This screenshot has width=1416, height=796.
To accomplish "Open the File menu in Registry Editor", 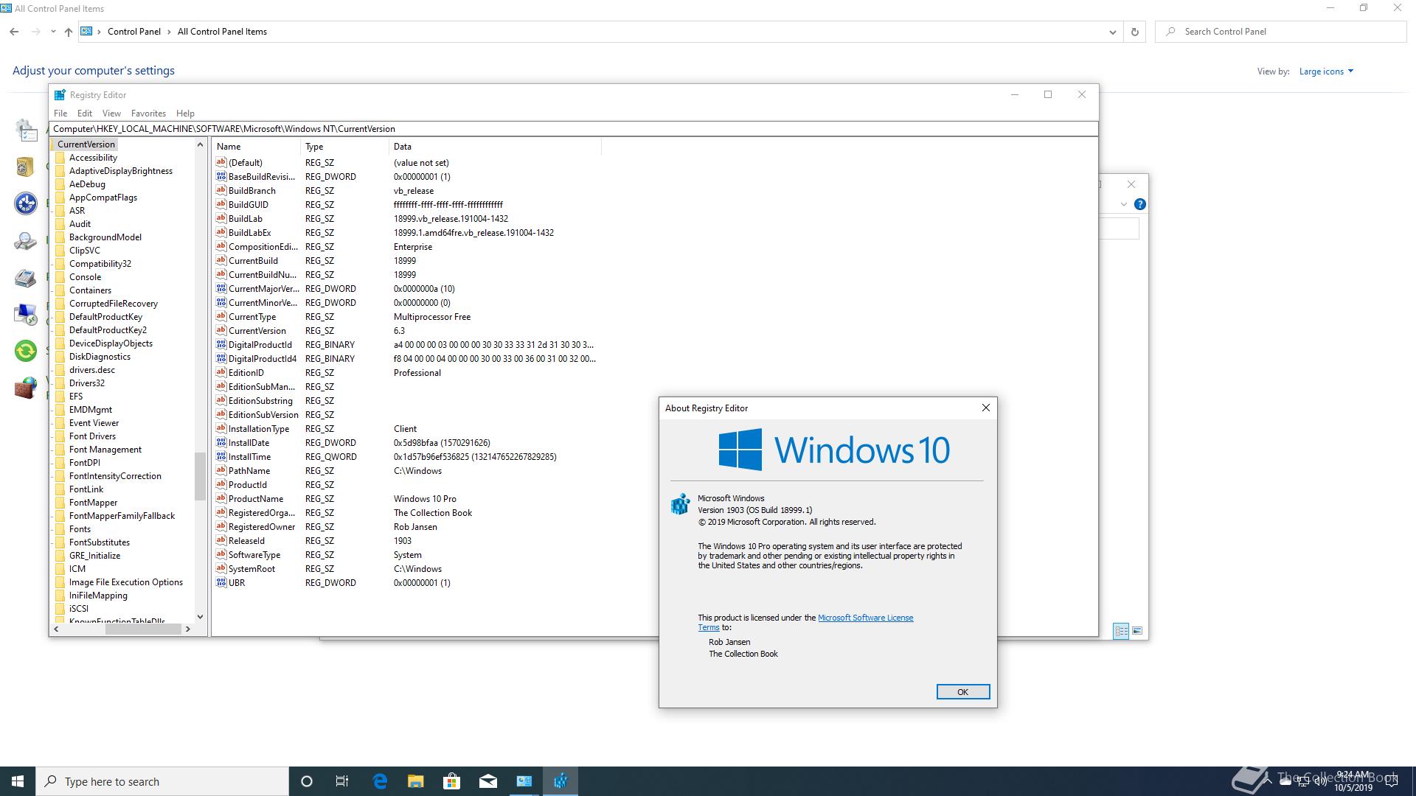I will [x=60, y=114].
